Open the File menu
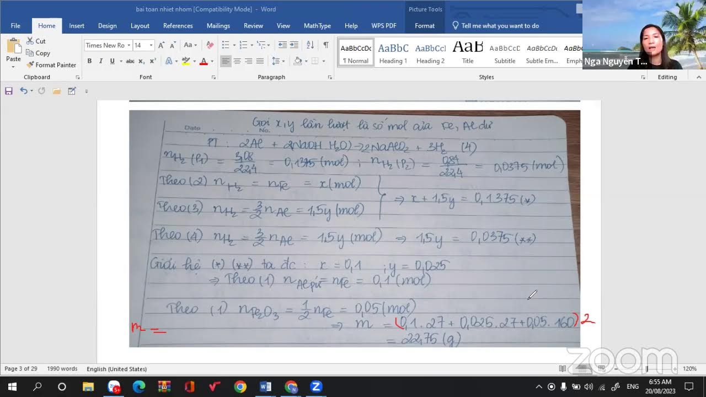Image resolution: width=706 pixels, height=397 pixels. (x=15, y=26)
